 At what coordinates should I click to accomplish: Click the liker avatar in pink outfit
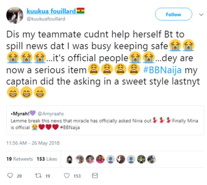coord(100,159)
